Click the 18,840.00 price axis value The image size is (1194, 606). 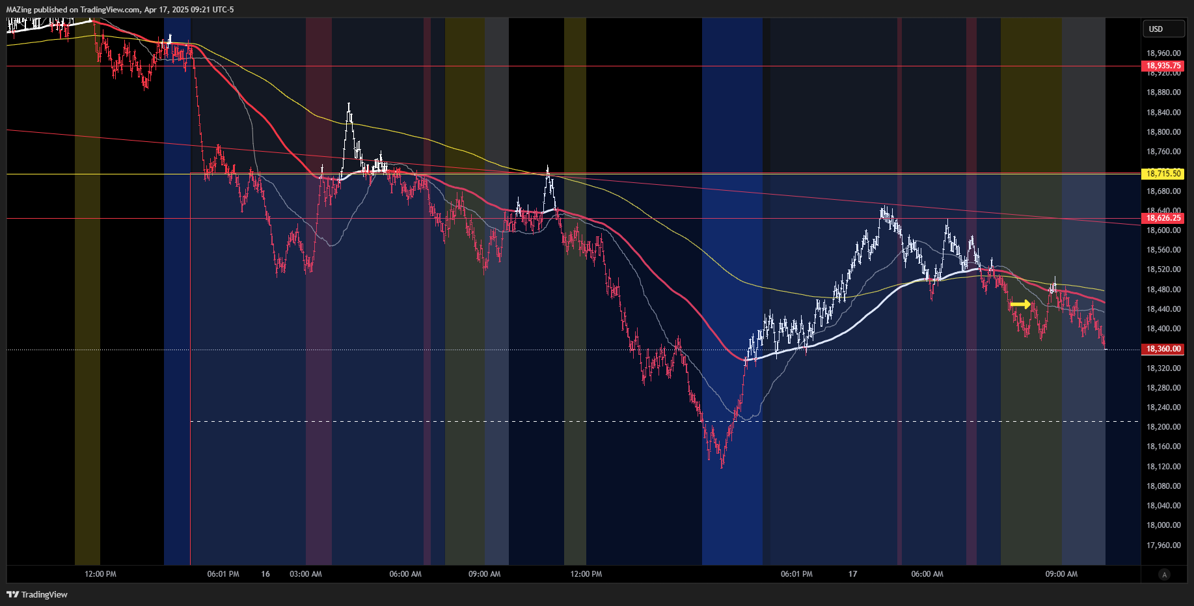point(1163,113)
